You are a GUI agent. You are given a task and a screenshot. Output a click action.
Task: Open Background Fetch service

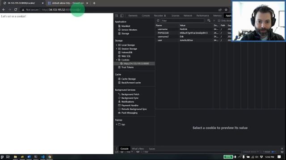(130, 94)
